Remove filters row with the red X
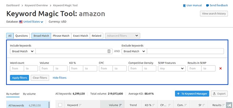The image size is (233, 108). point(220,69)
